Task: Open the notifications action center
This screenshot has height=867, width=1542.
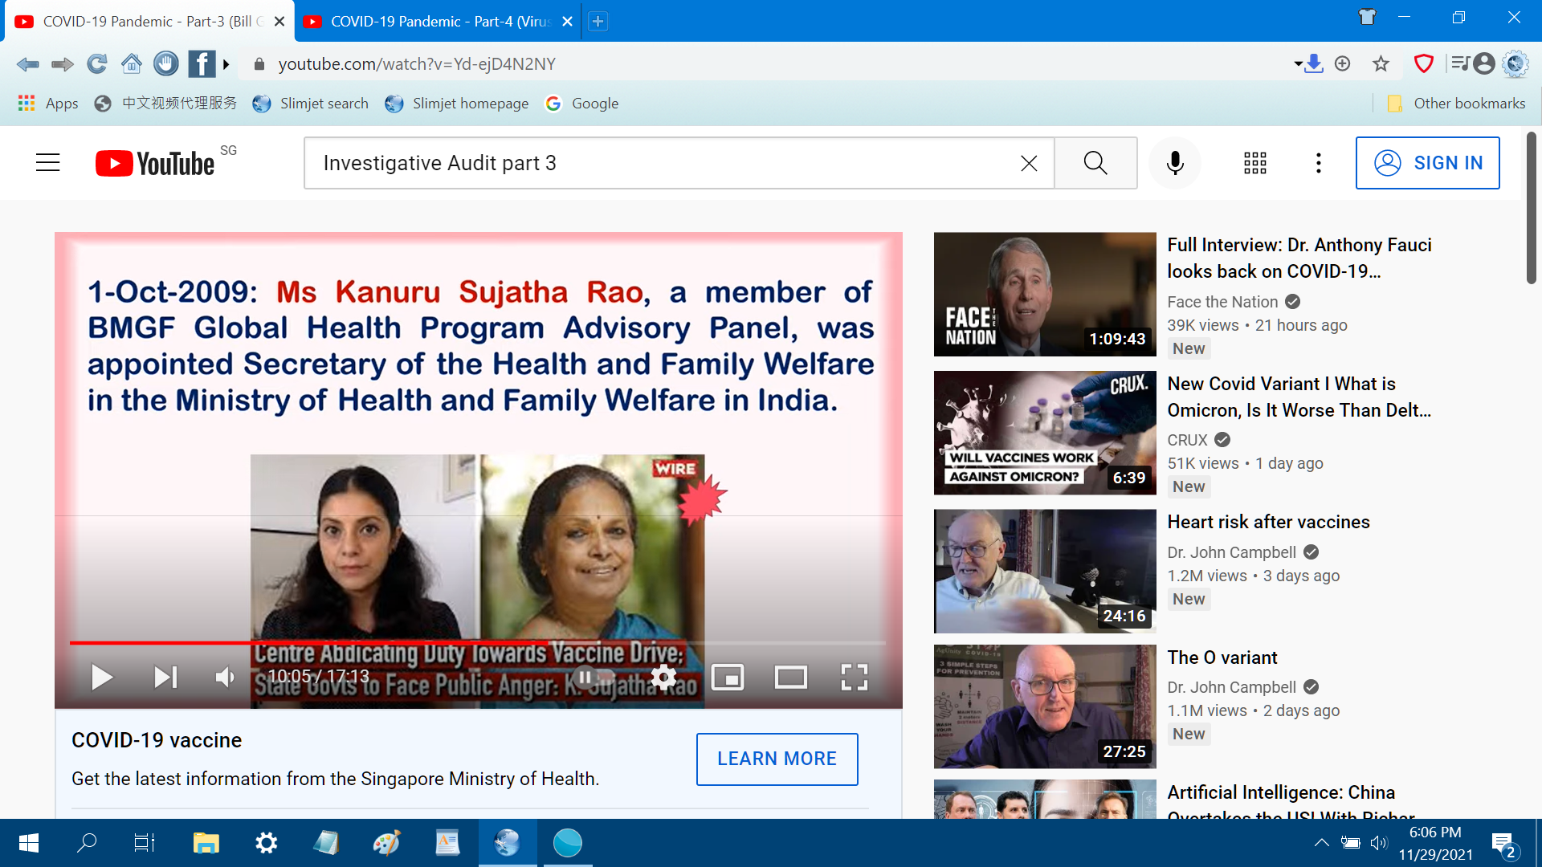Action: 1504,844
